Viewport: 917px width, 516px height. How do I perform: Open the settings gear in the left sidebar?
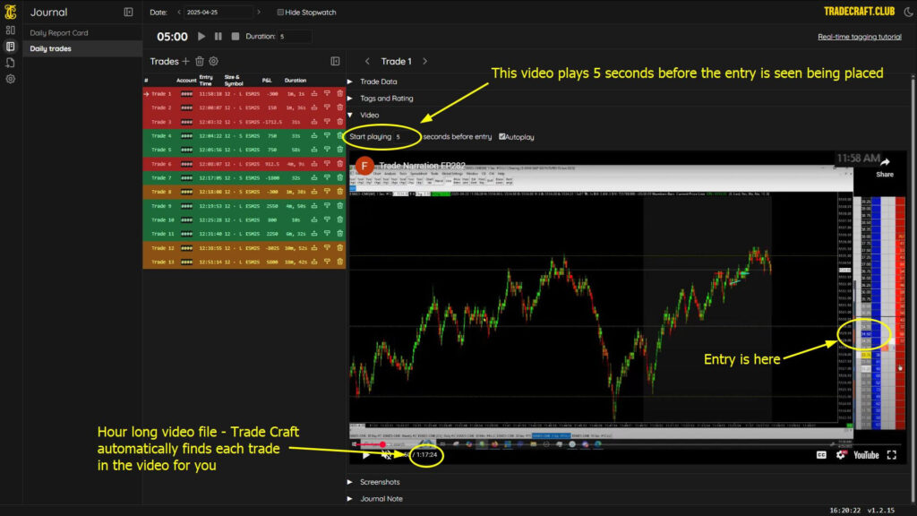tap(11, 79)
